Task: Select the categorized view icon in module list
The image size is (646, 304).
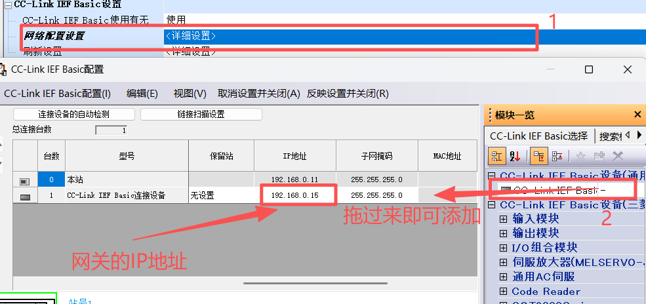Action: tap(497, 157)
